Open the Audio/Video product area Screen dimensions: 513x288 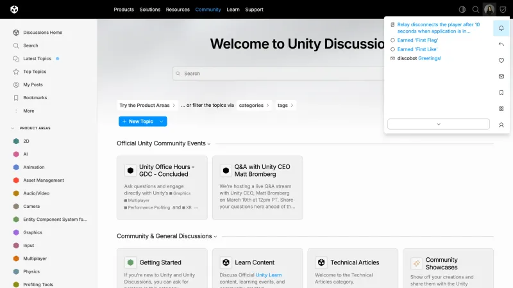(36, 193)
